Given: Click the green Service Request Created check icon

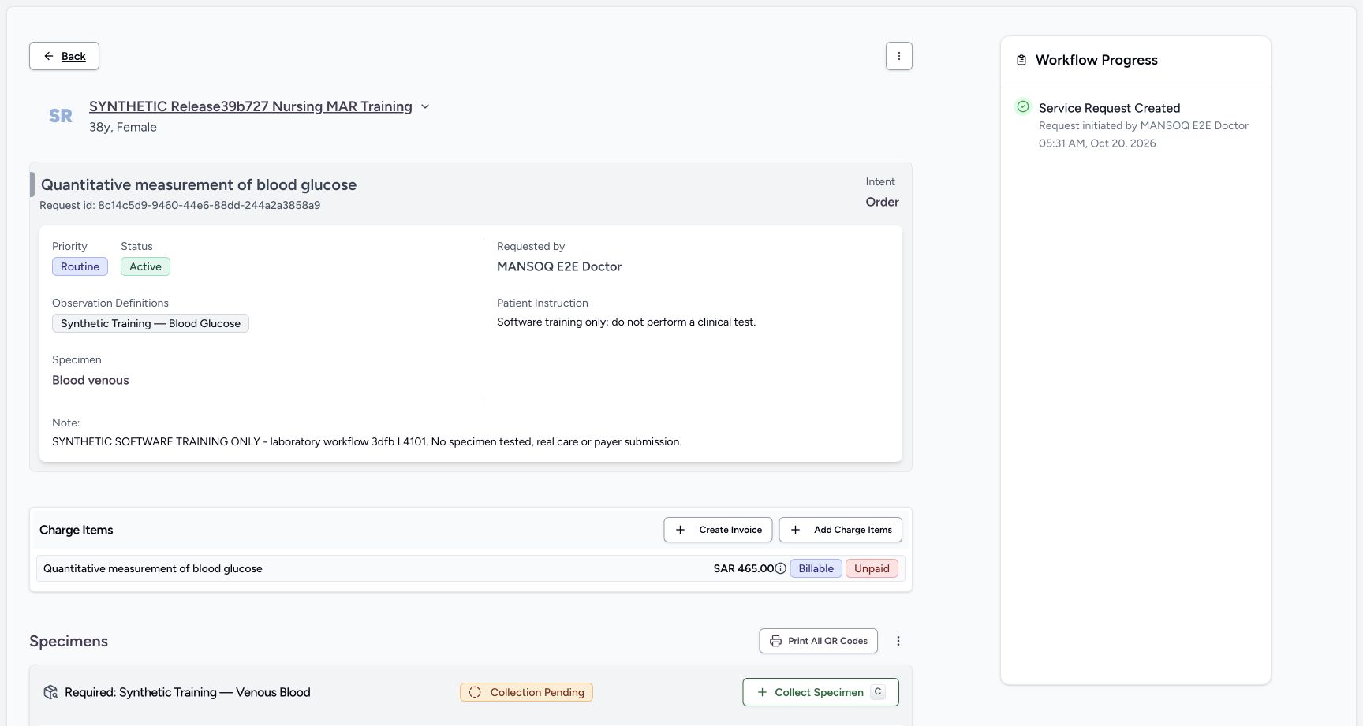Looking at the screenshot, I should click(1023, 106).
